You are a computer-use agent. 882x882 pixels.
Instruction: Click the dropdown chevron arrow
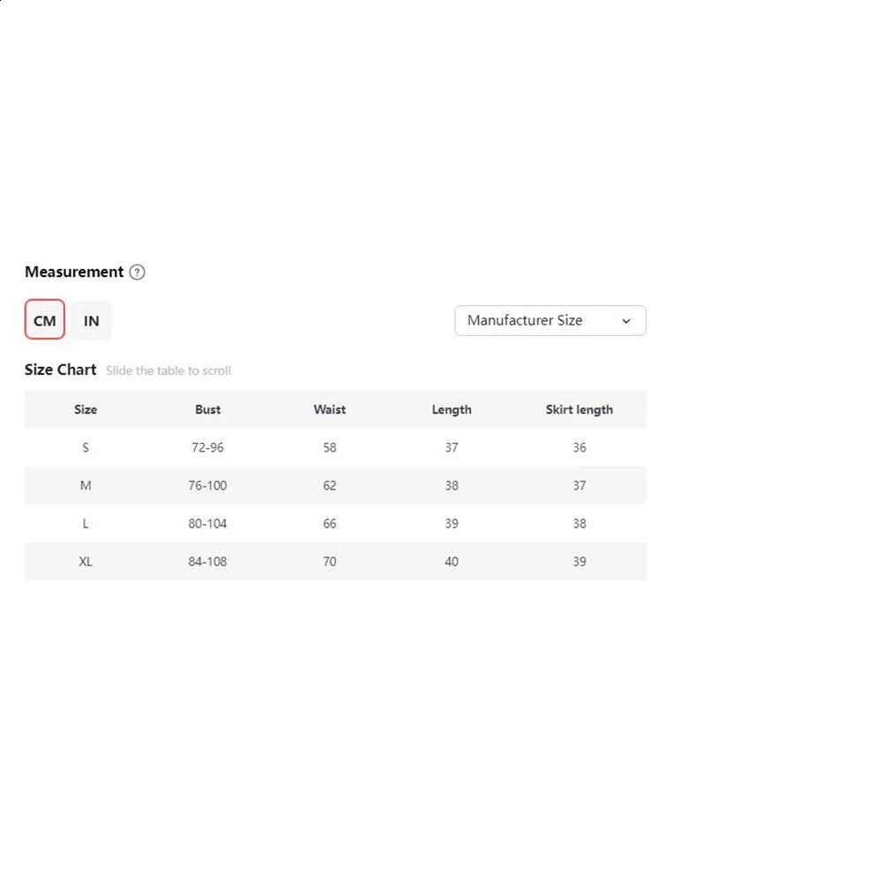[626, 321]
